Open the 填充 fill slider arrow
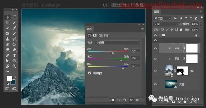 tap(201, 30)
